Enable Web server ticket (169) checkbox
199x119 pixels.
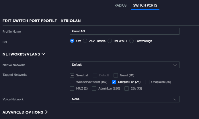(x=72, y=82)
